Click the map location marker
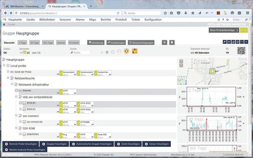This screenshot has height=158, width=253. pyautogui.click(x=212, y=71)
